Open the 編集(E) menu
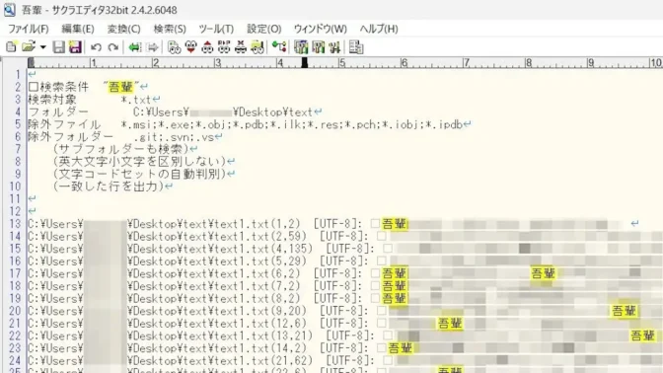Screen dimensions: 663x373 78,29
